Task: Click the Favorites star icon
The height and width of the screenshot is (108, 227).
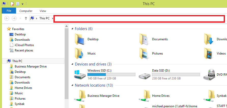Action: pyautogui.click(x=9, y=29)
